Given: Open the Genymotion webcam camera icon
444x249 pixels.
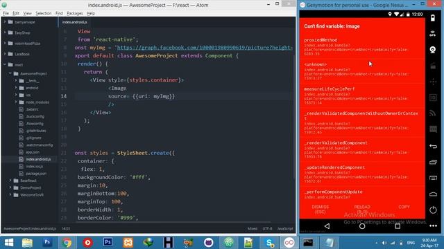Looking at the screenshot, I should click(x=433, y=50).
